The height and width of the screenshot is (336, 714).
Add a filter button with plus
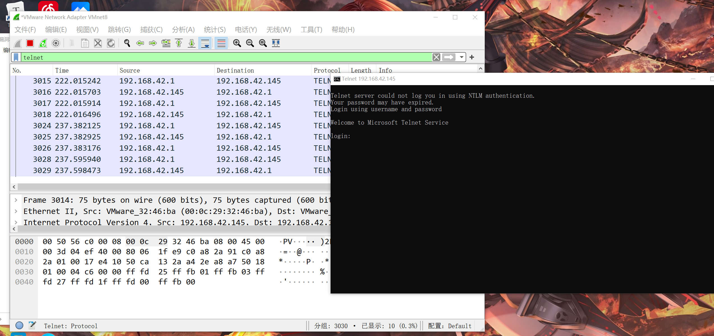coord(472,57)
